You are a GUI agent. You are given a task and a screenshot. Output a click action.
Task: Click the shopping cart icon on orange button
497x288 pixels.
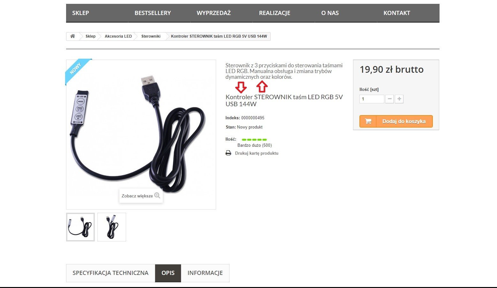tap(368, 121)
